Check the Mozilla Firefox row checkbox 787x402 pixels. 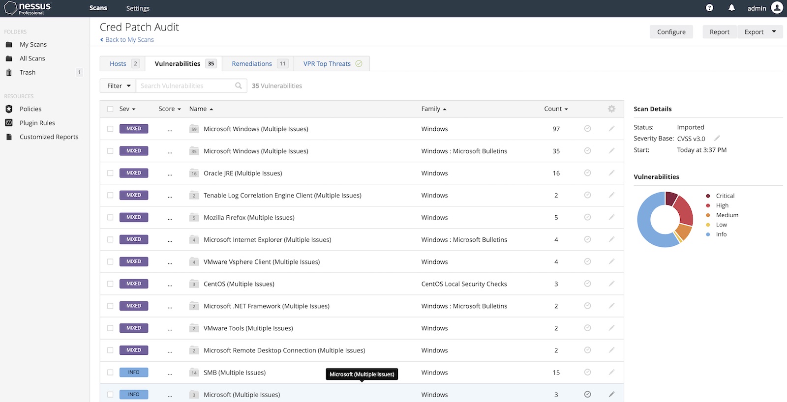click(x=110, y=217)
